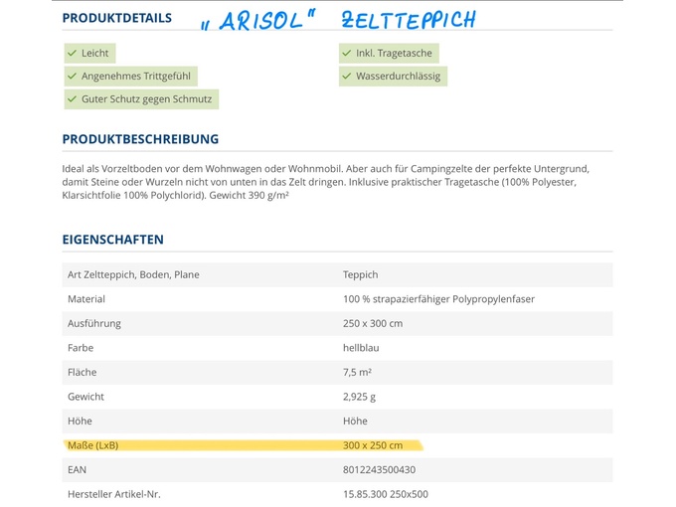The image size is (676, 507).
Task: Select the Hersteller Artikel-Nr. label
Action: click(x=114, y=494)
